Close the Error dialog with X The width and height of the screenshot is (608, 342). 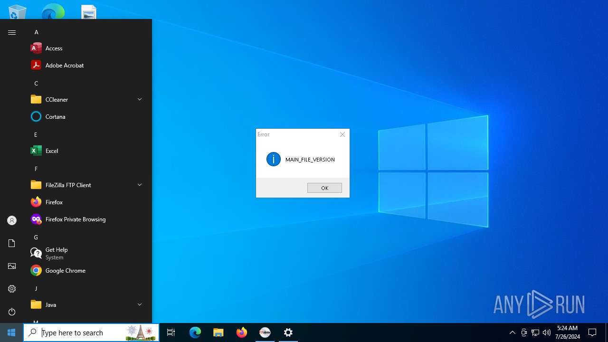[342, 134]
